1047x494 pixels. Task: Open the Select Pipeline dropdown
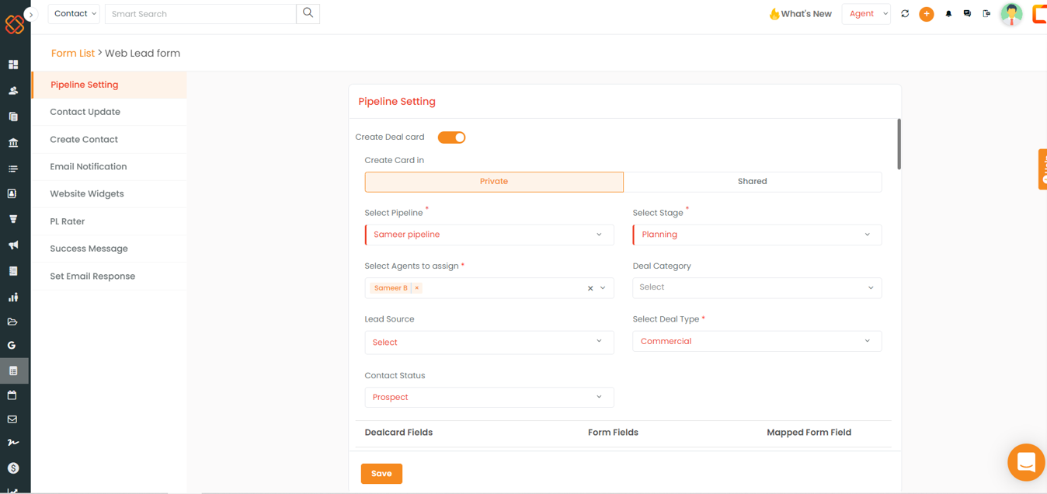point(489,235)
